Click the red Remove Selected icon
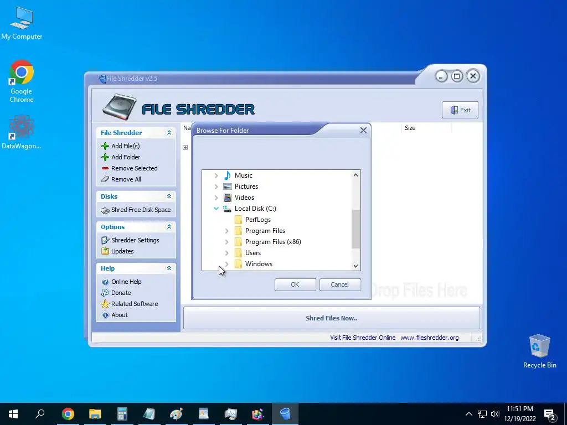This screenshot has height=425, width=567. pyautogui.click(x=105, y=168)
